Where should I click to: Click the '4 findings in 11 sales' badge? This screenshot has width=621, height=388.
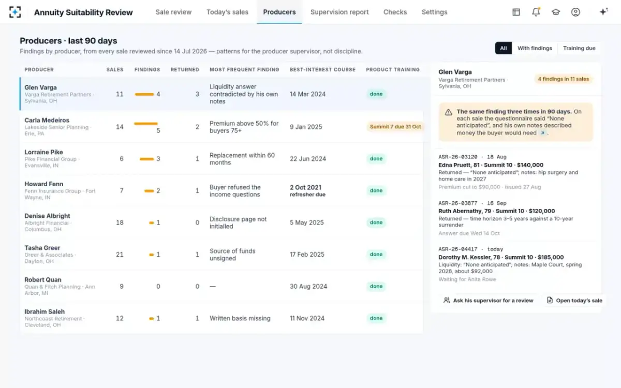(x=564, y=79)
